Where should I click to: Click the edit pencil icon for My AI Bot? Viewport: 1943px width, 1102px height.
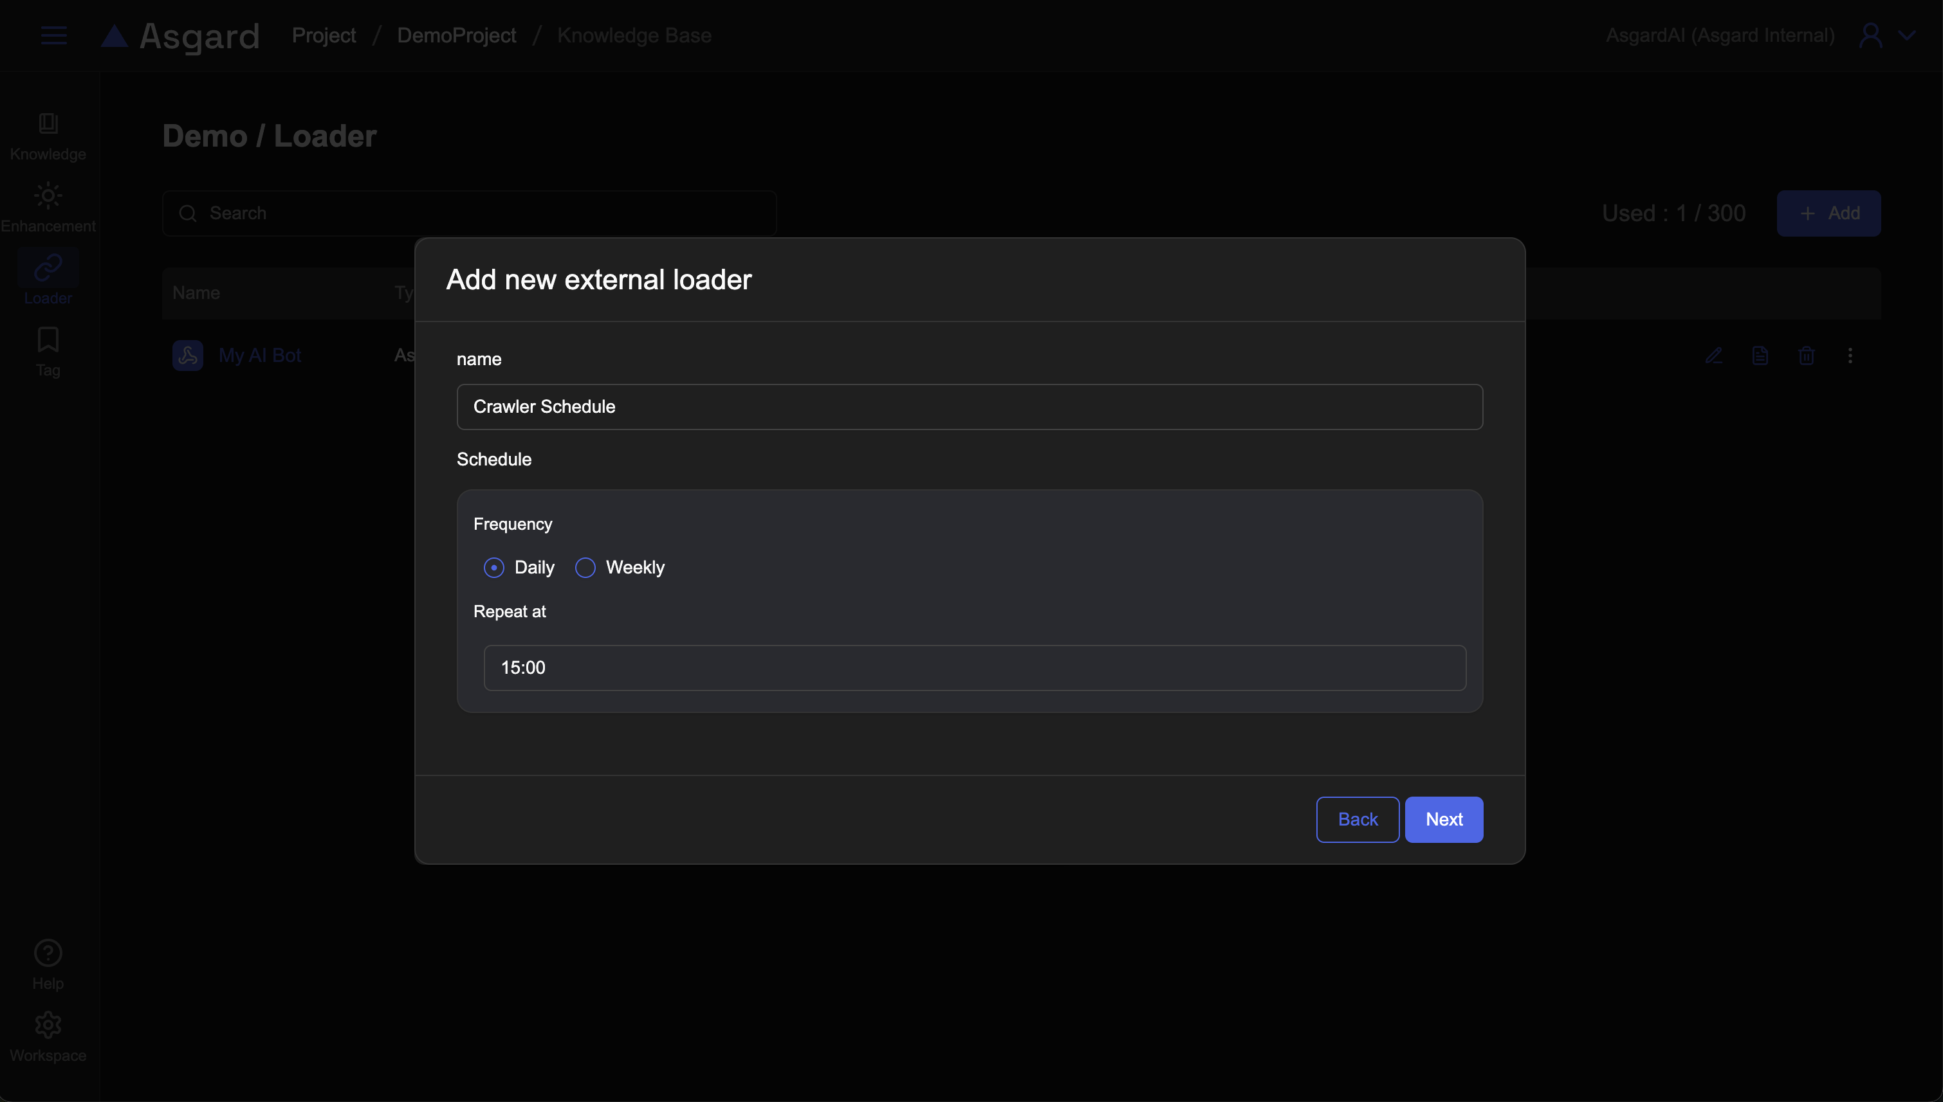[x=1713, y=356]
